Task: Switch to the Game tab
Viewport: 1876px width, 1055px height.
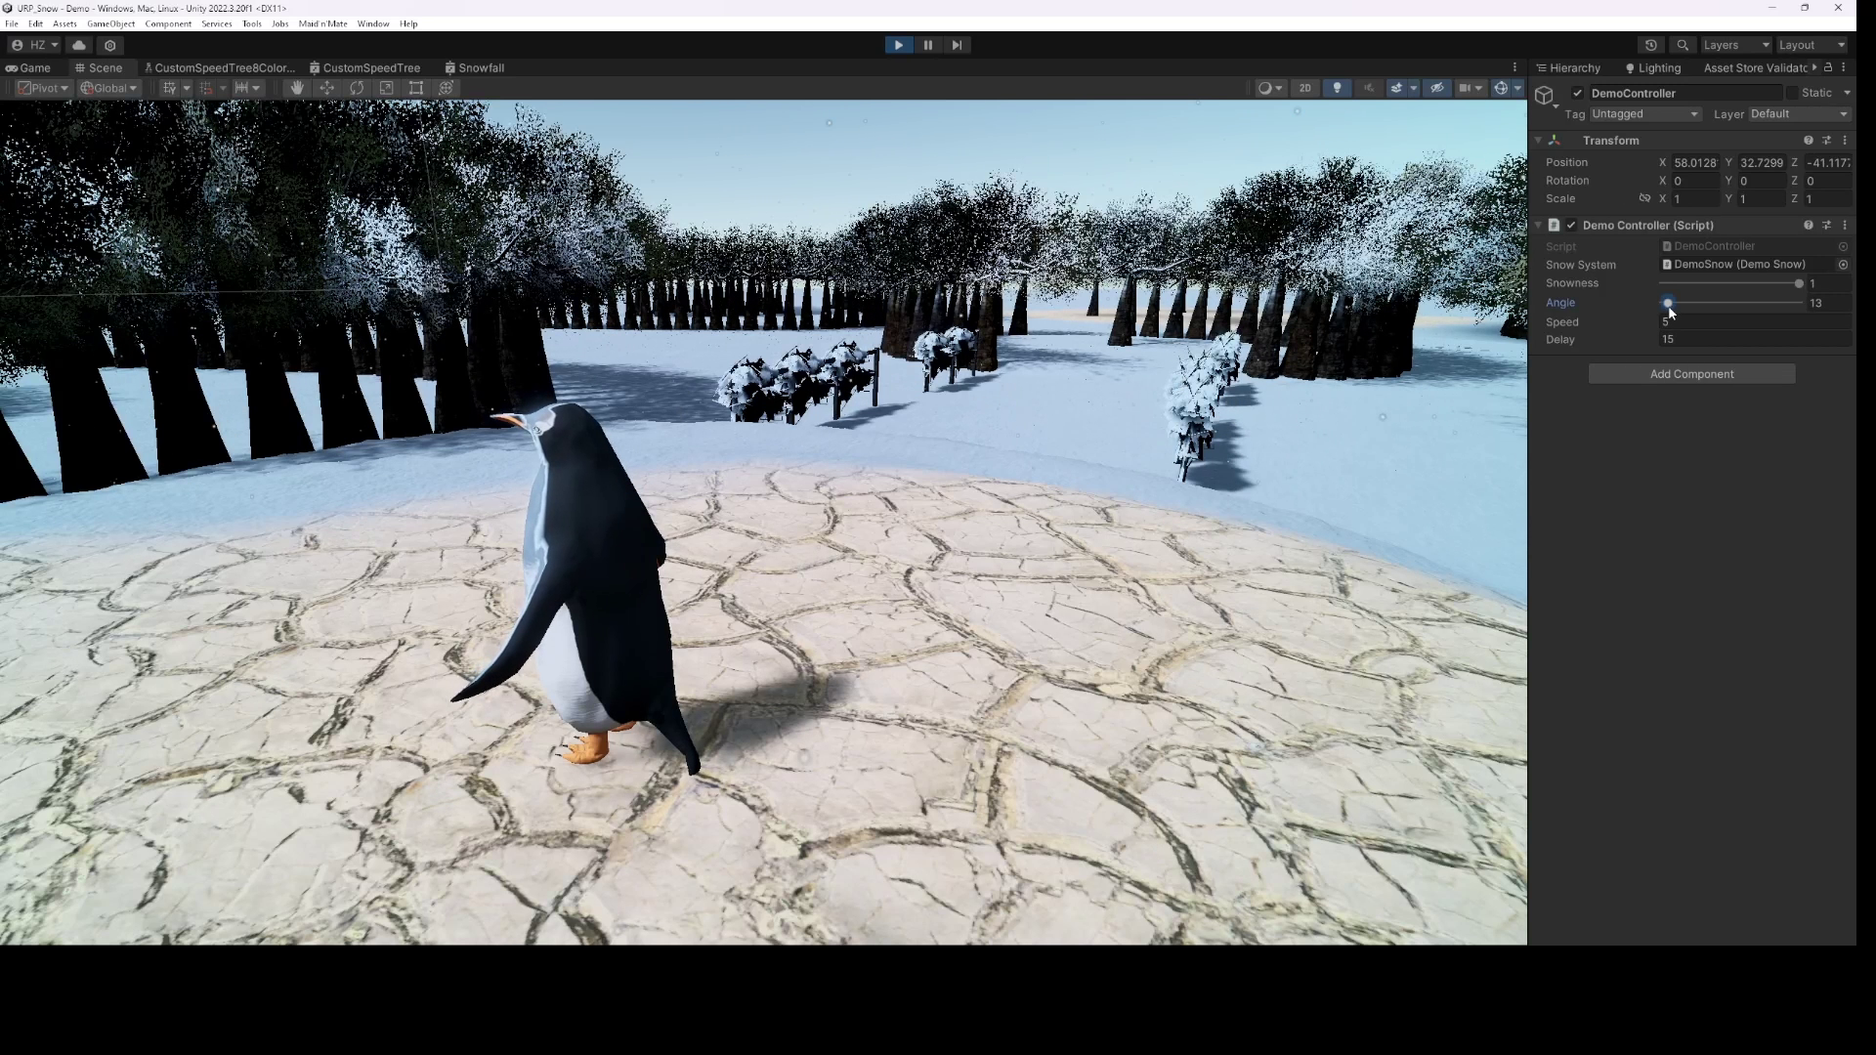Action: pos(28,68)
